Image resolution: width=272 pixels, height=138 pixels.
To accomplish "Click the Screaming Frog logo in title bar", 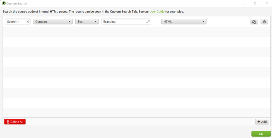I will coord(4,4).
